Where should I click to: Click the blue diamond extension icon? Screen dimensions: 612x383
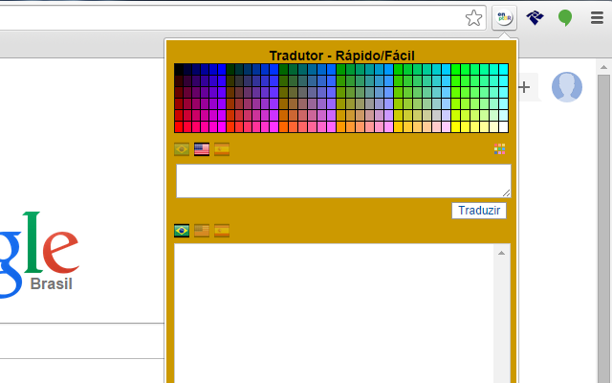pyautogui.click(x=535, y=18)
